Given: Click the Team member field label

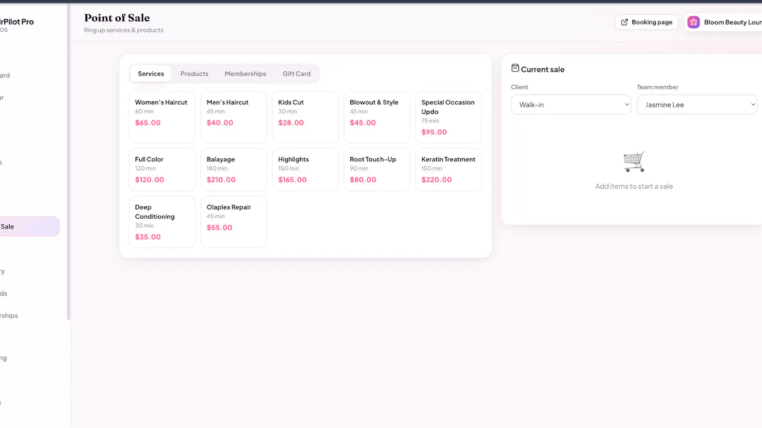Looking at the screenshot, I should [658, 87].
